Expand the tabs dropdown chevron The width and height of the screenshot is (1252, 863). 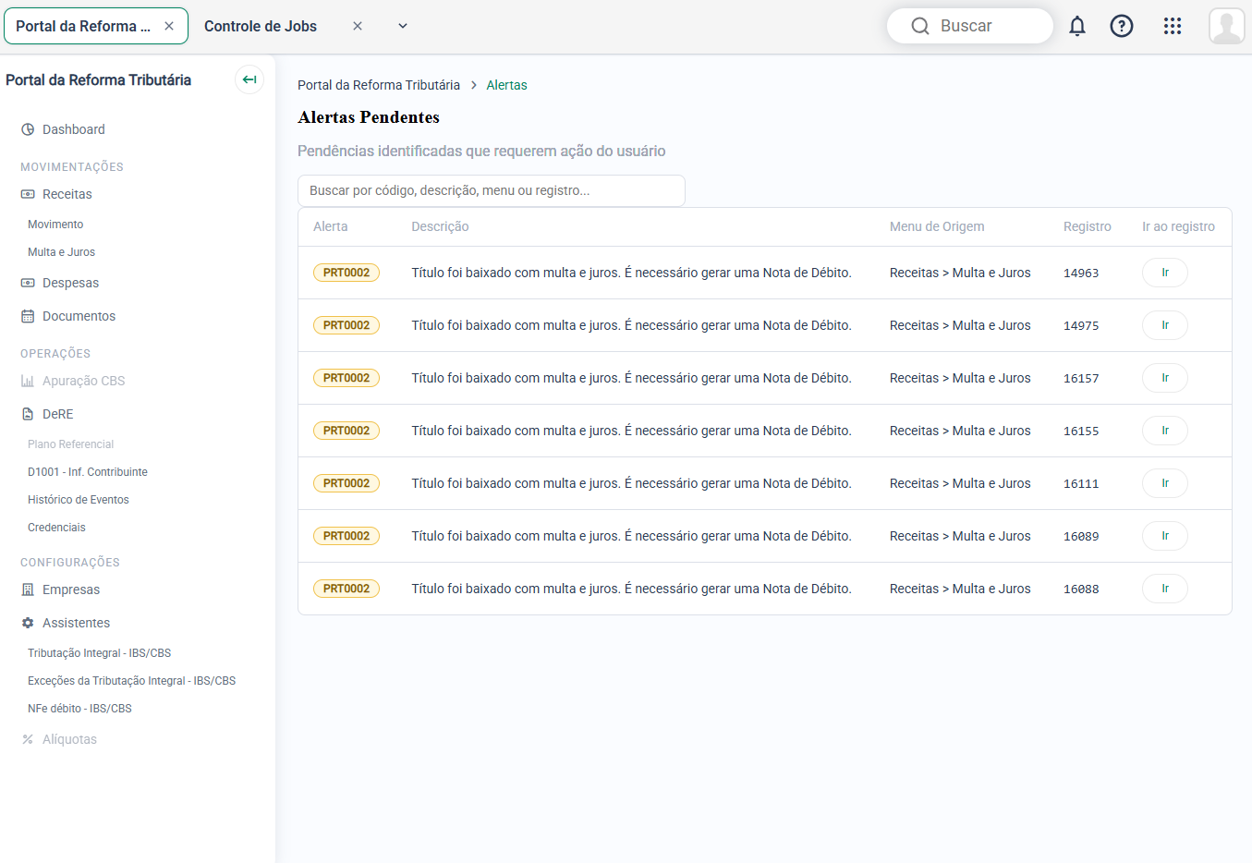pyautogui.click(x=403, y=26)
